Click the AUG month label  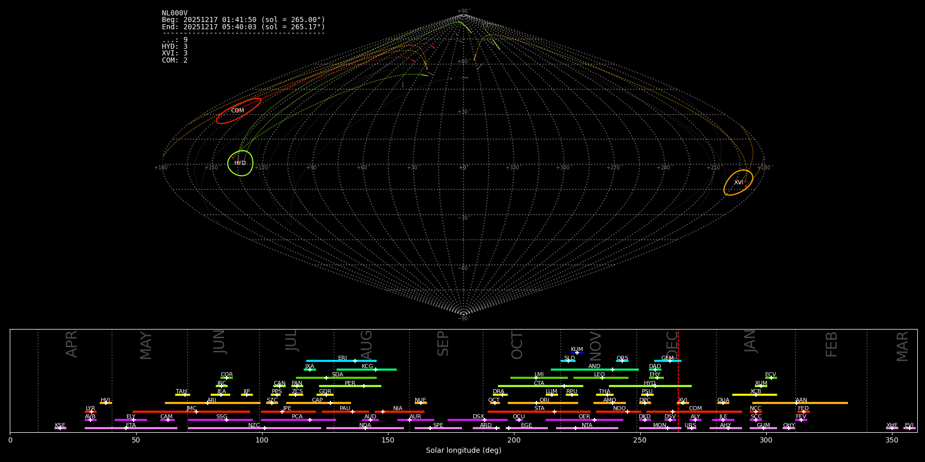coord(366,344)
